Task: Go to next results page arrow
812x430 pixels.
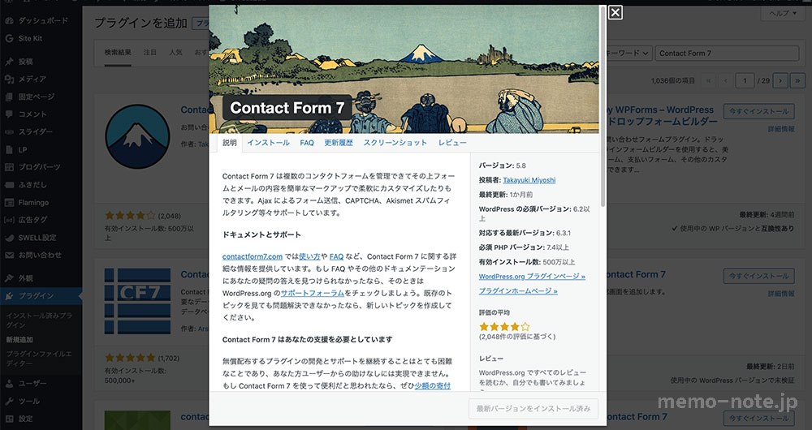Action: (780, 80)
